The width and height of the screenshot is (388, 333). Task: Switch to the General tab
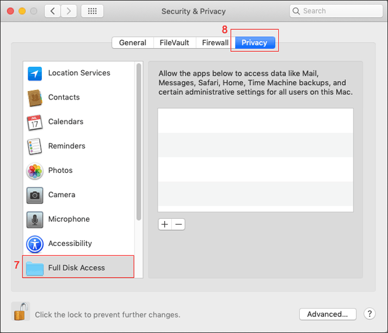(x=133, y=43)
